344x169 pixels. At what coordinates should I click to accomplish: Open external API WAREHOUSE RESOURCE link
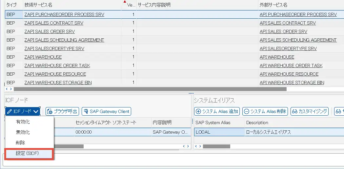point(289,74)
